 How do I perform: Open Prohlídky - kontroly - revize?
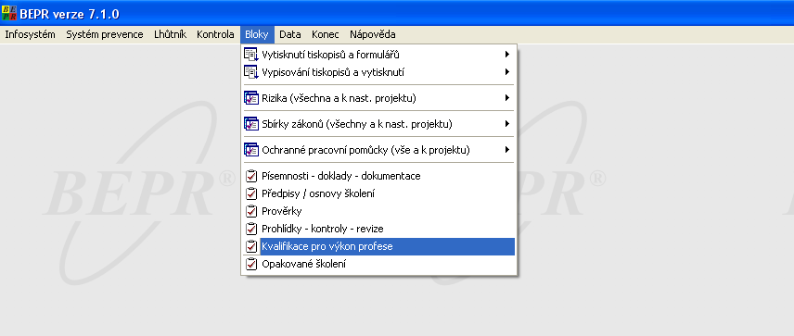pos(378,229)
